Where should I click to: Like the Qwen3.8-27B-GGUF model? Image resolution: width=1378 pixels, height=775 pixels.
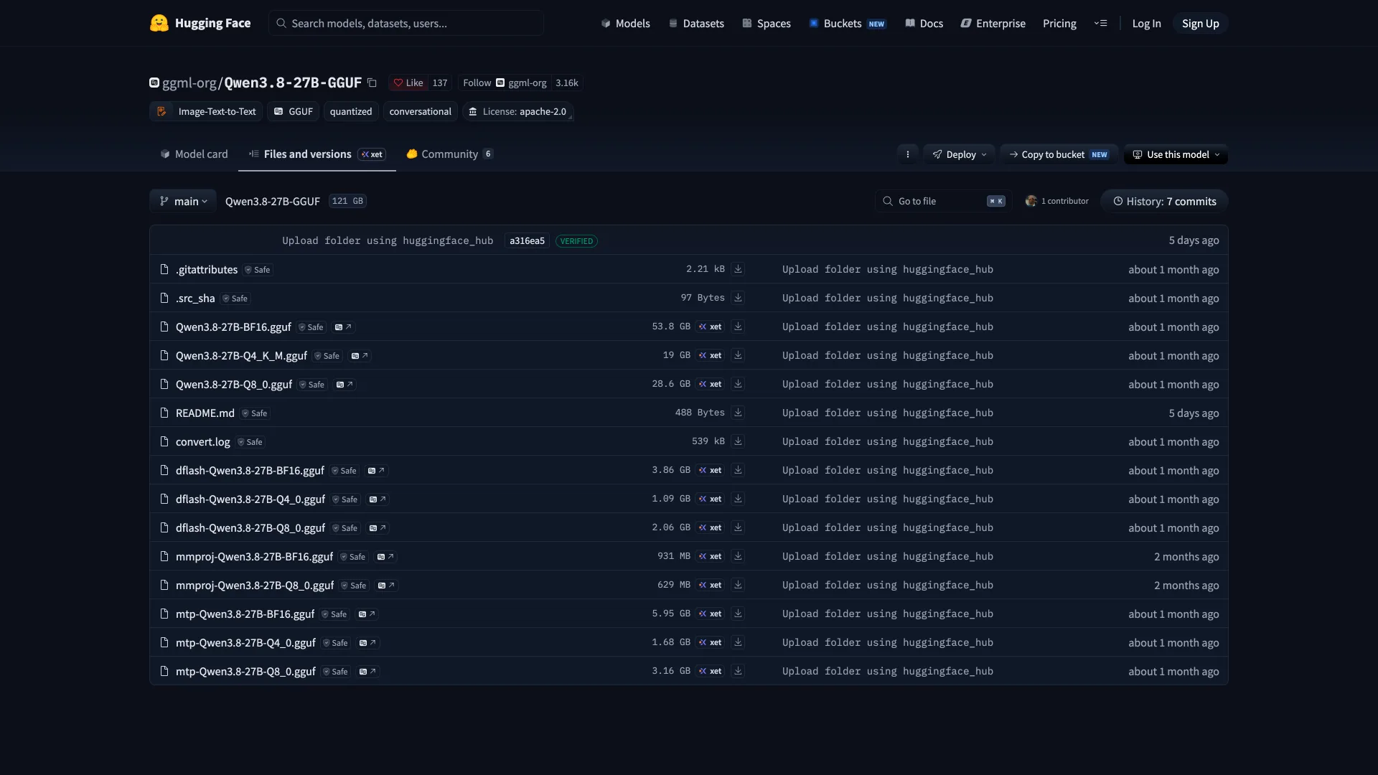click(408, 83)
